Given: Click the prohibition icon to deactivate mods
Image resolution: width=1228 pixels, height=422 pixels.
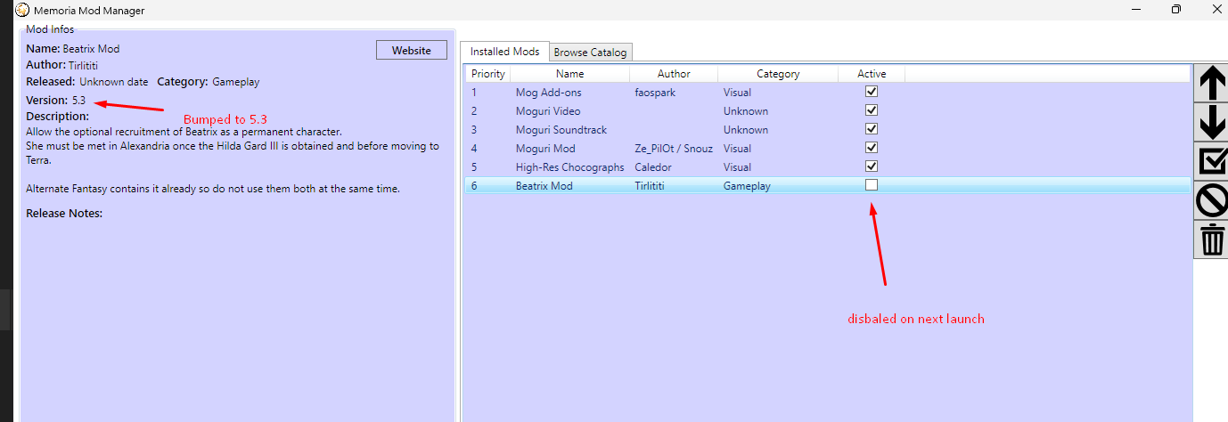Looking at the screenshot, I should [1212, 199].
